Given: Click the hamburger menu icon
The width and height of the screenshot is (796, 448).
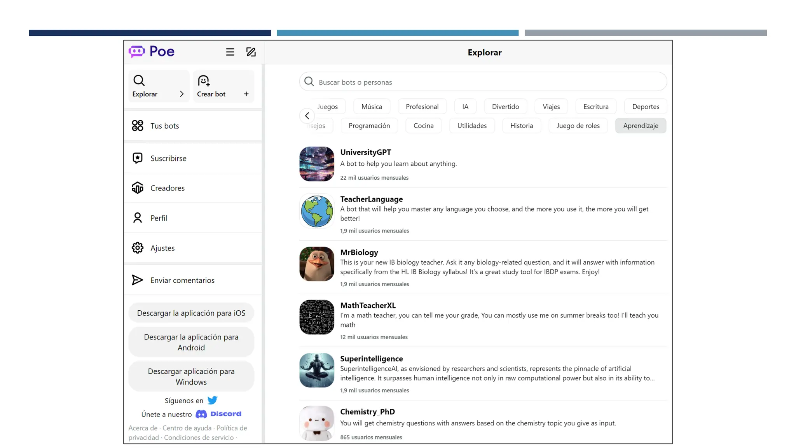Looking at the screenshot, I should coord(230,52).
